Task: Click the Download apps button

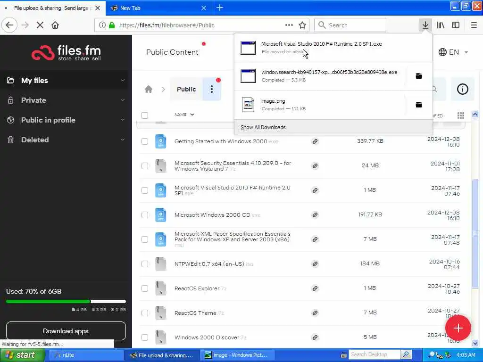Action: (66, 331)
